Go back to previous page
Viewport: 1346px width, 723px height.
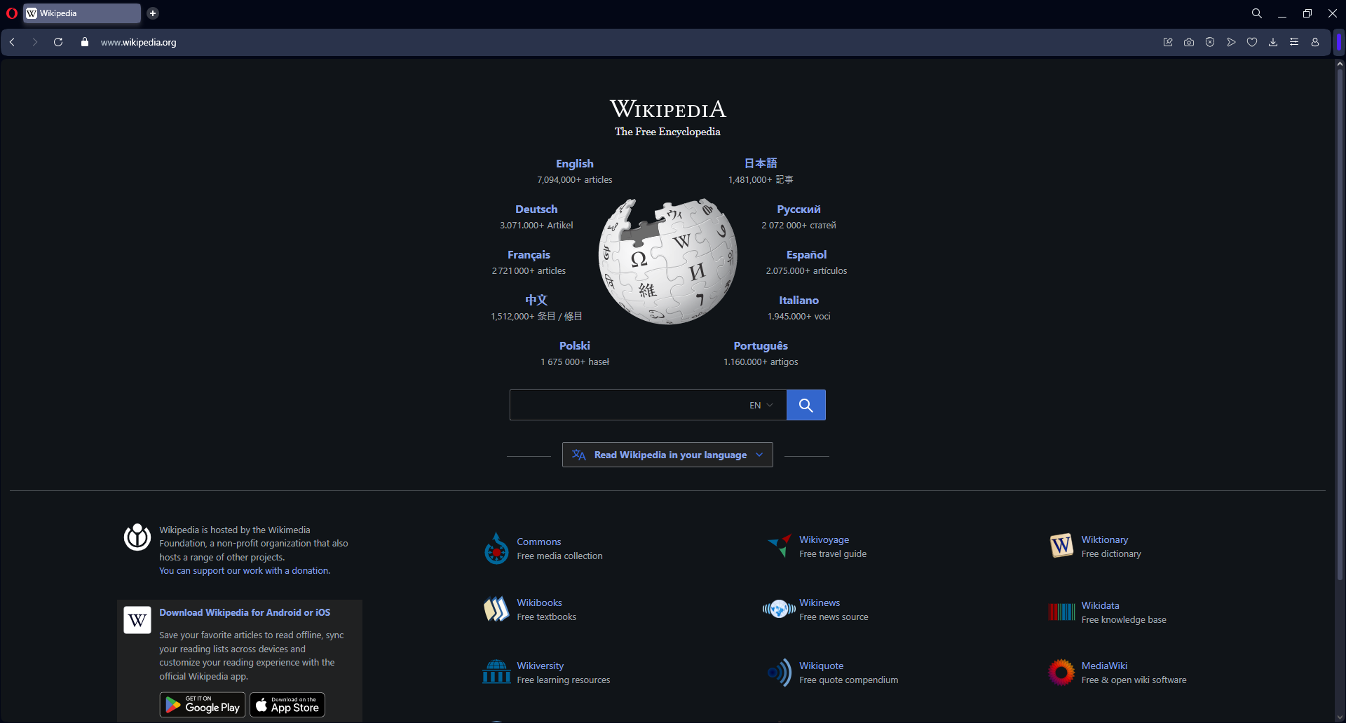(13, 42)
